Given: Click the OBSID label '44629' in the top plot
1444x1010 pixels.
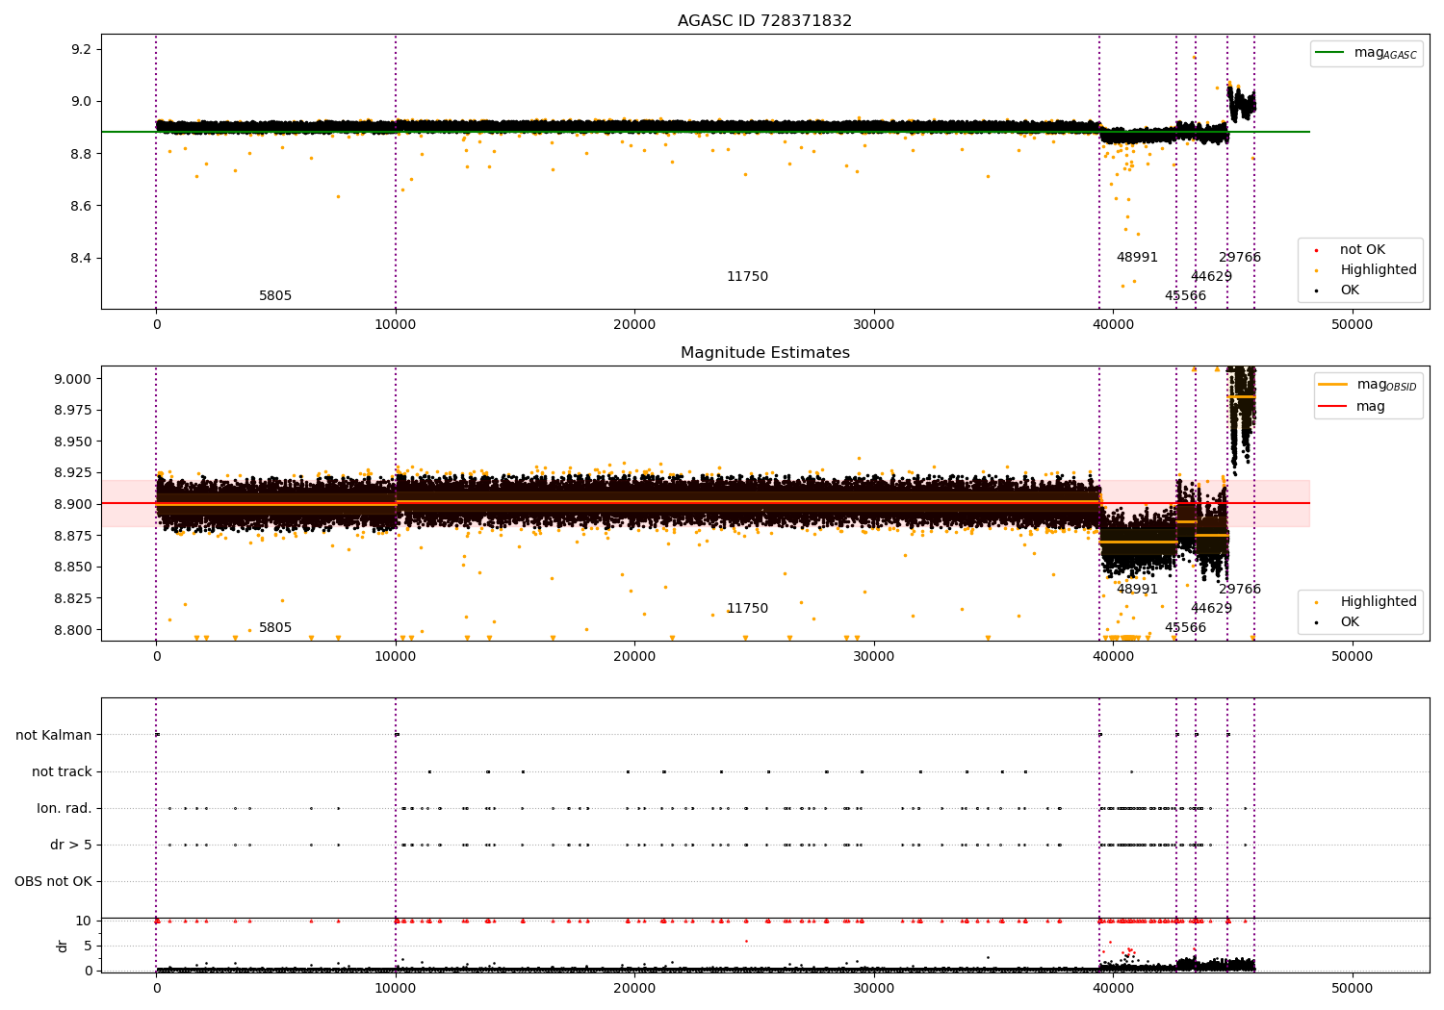Looking at the screenshot, I should point(1211,277).
